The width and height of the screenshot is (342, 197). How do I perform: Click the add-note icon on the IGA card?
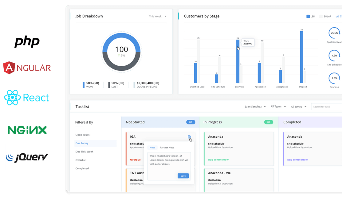189,137
